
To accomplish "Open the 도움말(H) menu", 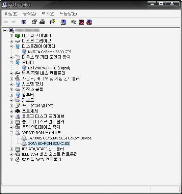I will tap(68, 13).
